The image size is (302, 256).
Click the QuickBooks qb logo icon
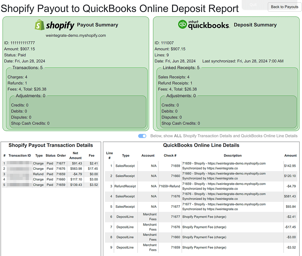pos(182,25)
